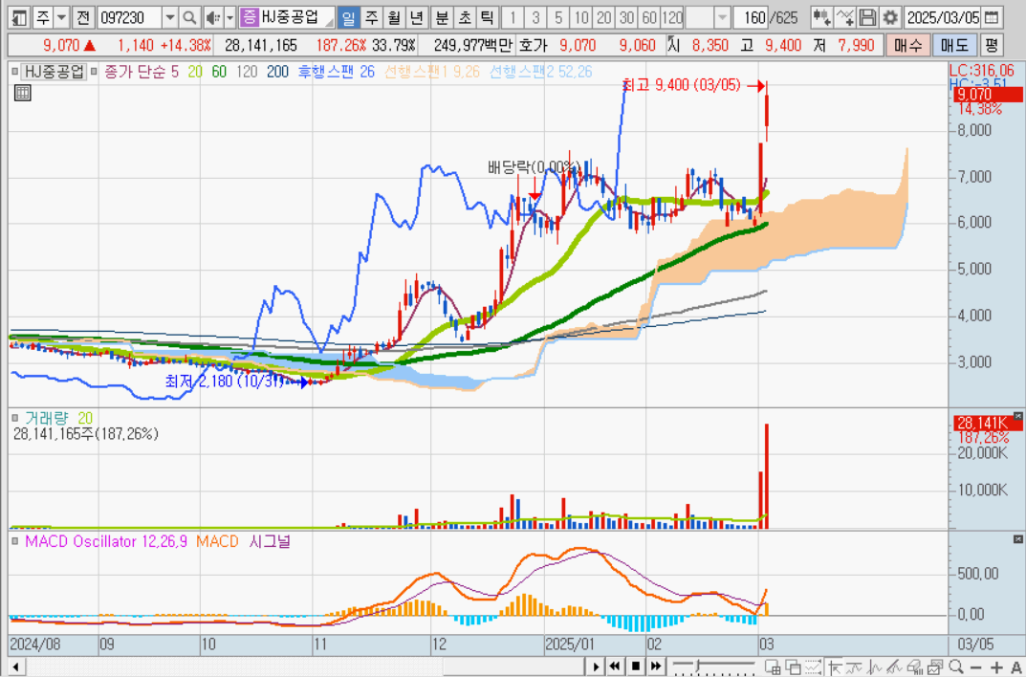Image resolution: width=1026 pixels, height=677 pixels.
Task: Select the 주 weekly period toggle
Action: (371, 17)
